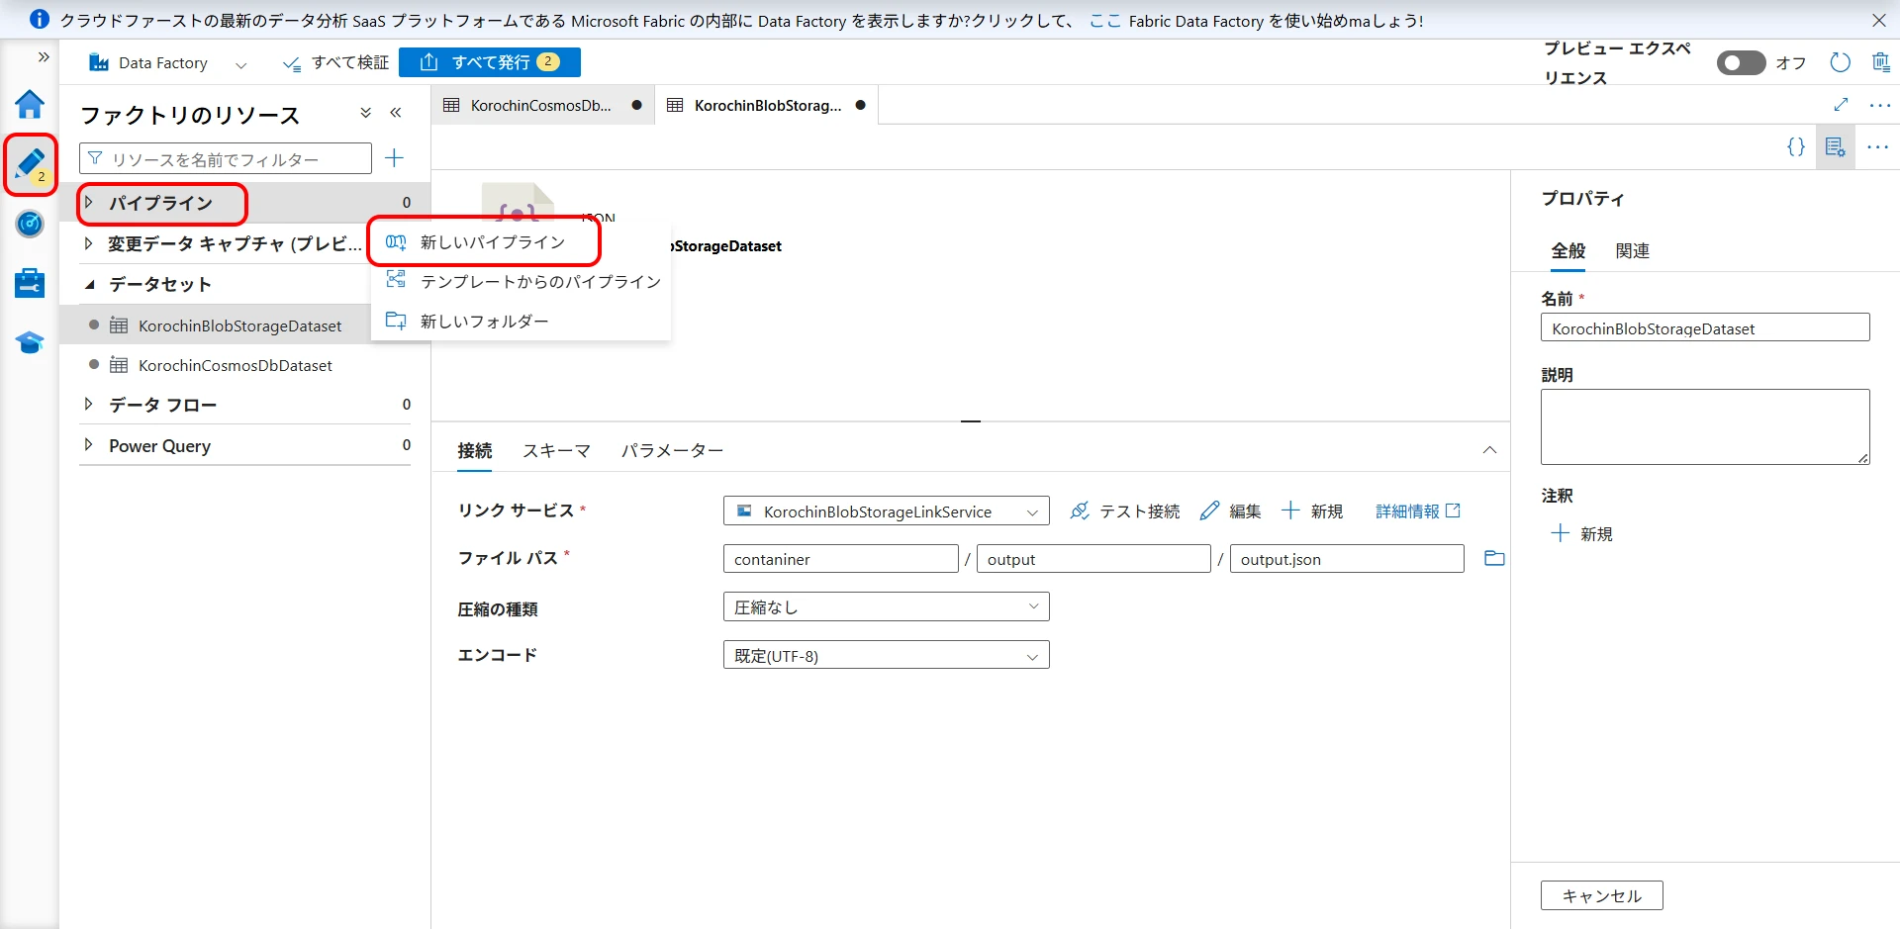The width and height of the screenshot is (1900, 929).
Task: Expand the データ フロー tree node
Action: pos(89,405)
